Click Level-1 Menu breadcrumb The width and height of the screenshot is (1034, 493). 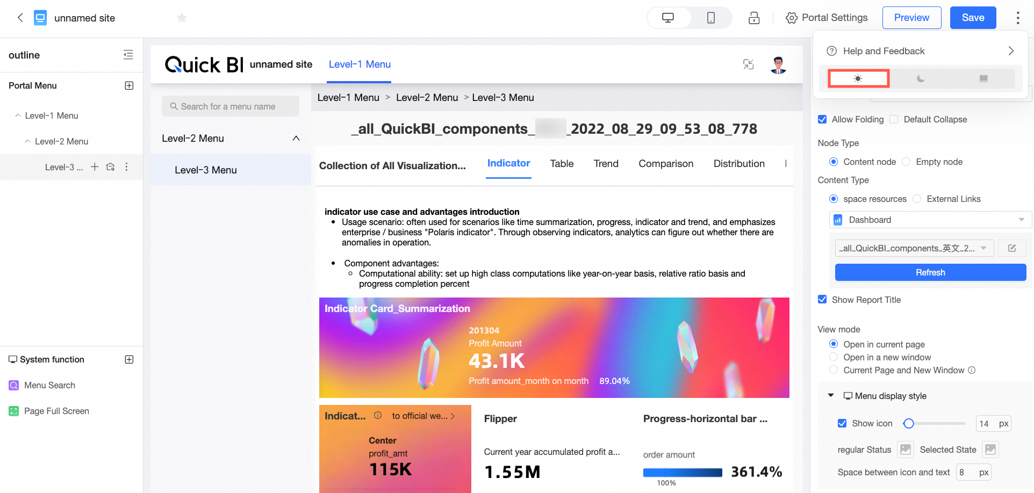348,98
